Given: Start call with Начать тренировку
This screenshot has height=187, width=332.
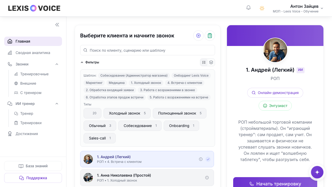Looking at the screenshot, I should (275, 183).
